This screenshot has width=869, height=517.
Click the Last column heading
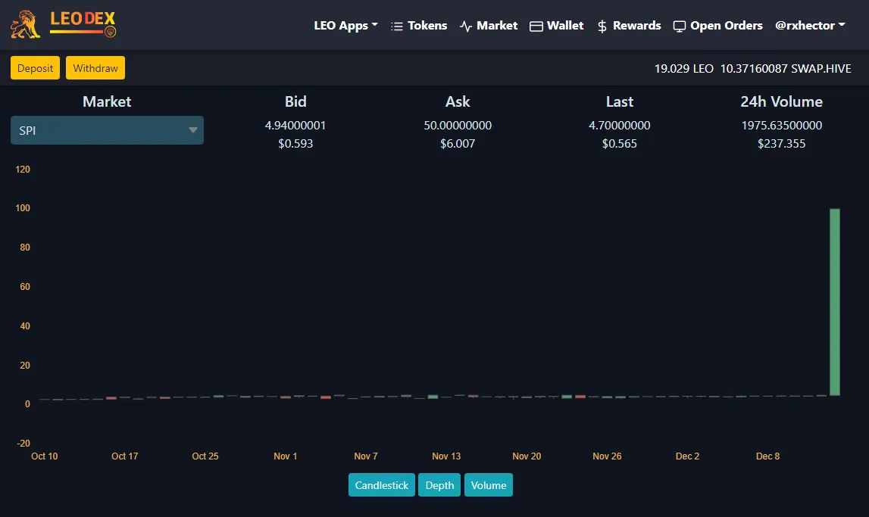point(620,101)
